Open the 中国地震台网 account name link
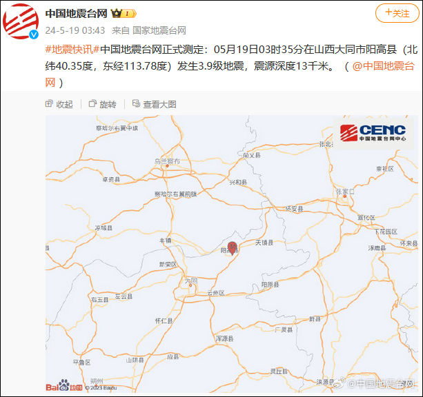The height and width of the screenshot is (397, 423). [x=77, y=13]
